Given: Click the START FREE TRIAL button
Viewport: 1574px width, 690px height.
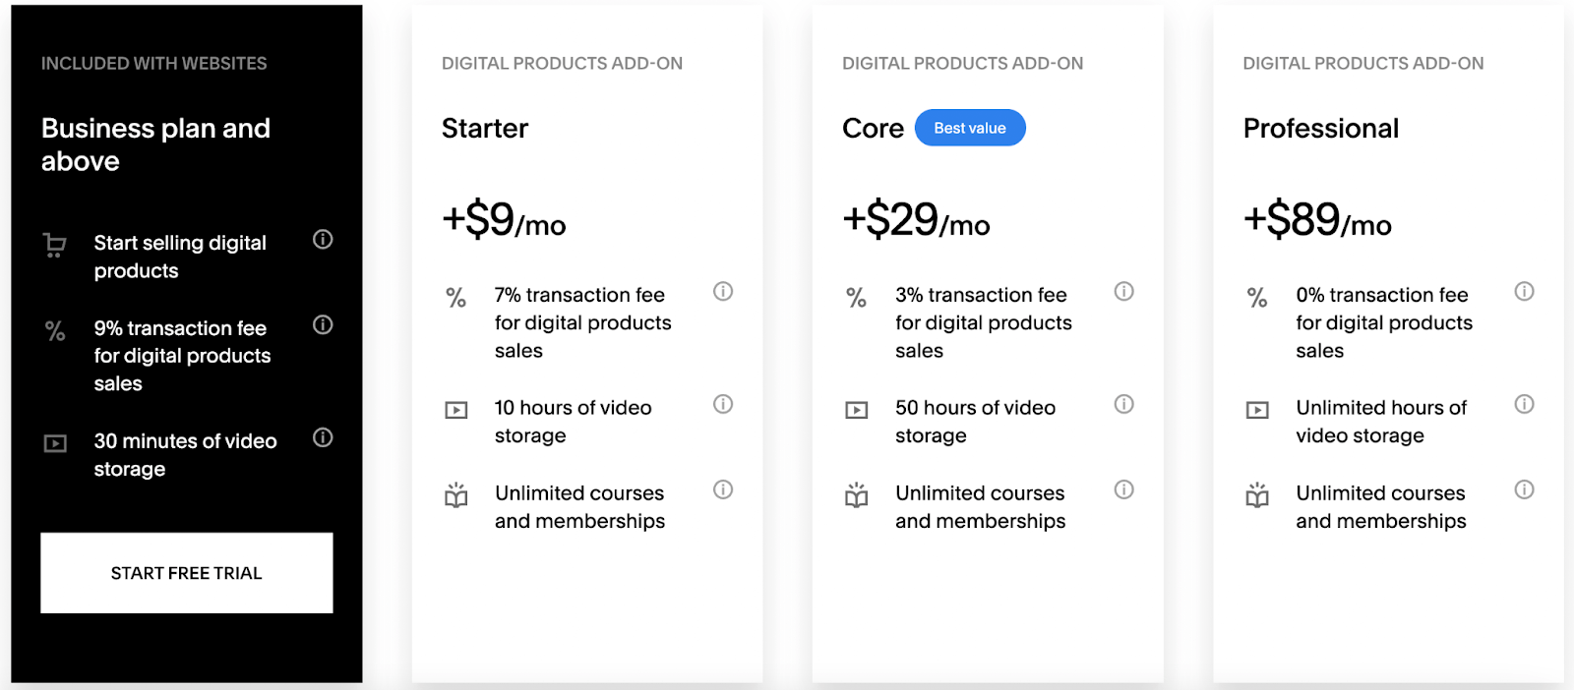Looking at the screenshot, I should tap(187, 573).
